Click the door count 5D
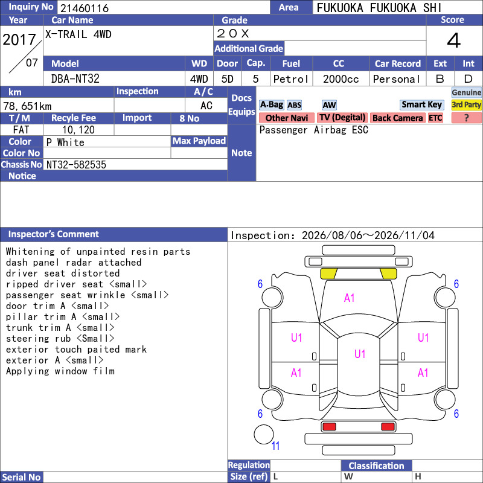 [x=228, y=79]
